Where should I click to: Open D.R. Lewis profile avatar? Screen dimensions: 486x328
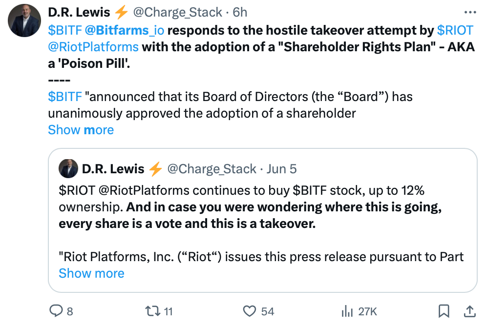24,20
